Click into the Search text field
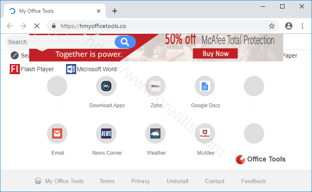Viewport: 312px width, 192px height. [x=59, y=42]
